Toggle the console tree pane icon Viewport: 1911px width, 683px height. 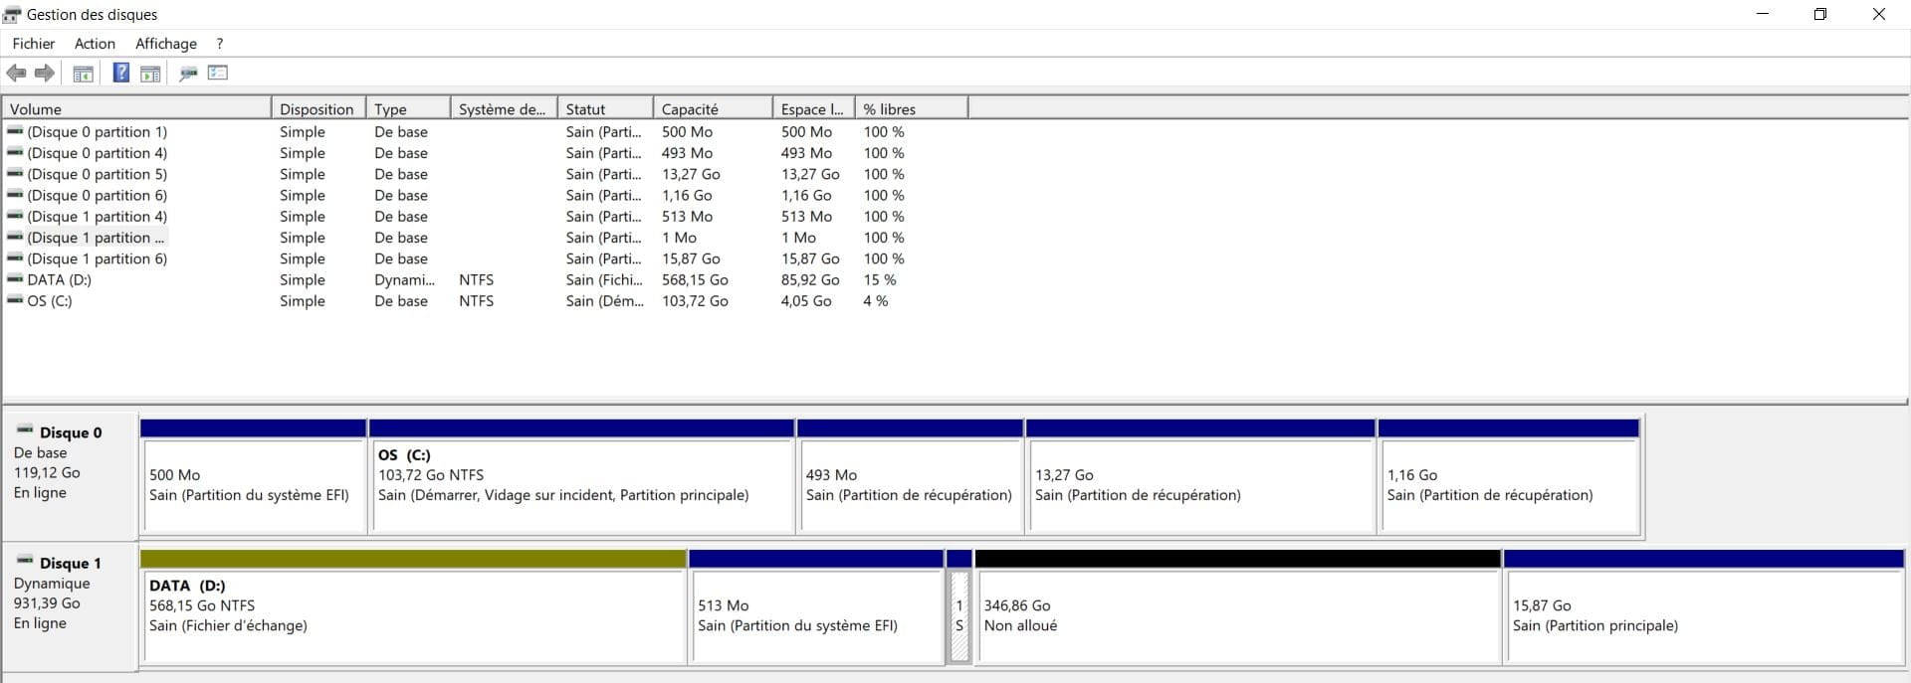click(84, 73)
